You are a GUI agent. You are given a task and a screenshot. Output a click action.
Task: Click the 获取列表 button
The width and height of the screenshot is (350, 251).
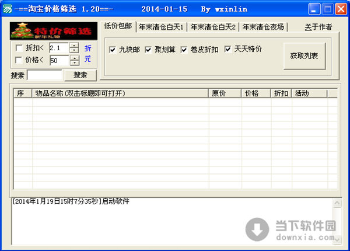tap(304, 56)
